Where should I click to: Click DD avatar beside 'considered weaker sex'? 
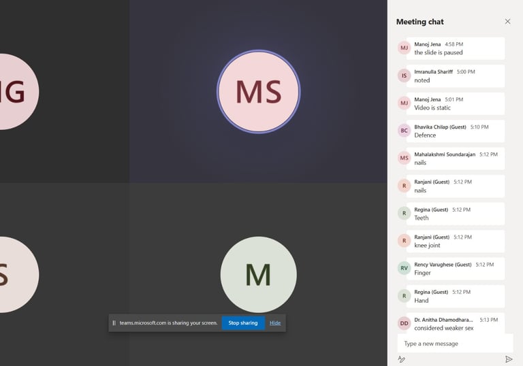(405, 323)
